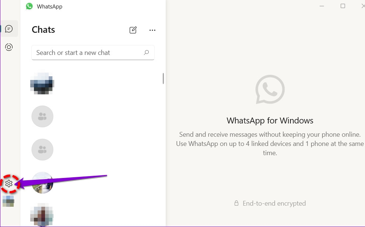Start a new chat with the compose icon
Screen dimensions: 365x227
click(x=133, y=30)
